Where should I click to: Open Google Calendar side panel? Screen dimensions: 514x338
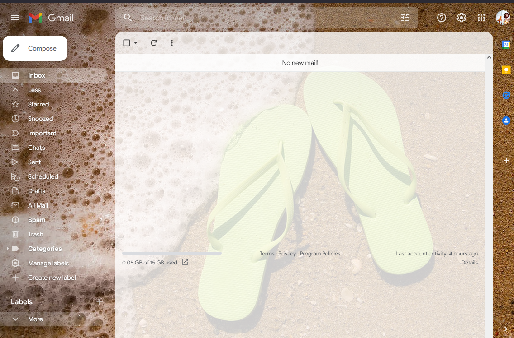coord(506,45)
